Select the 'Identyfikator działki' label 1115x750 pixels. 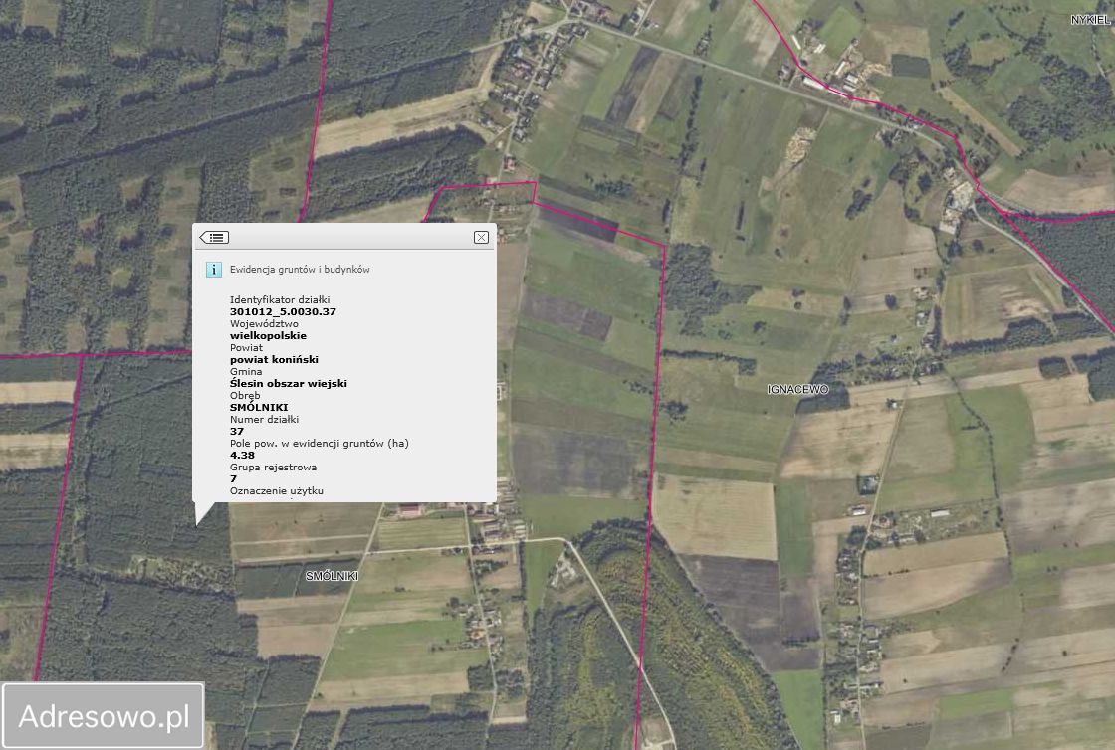(280, 299)
